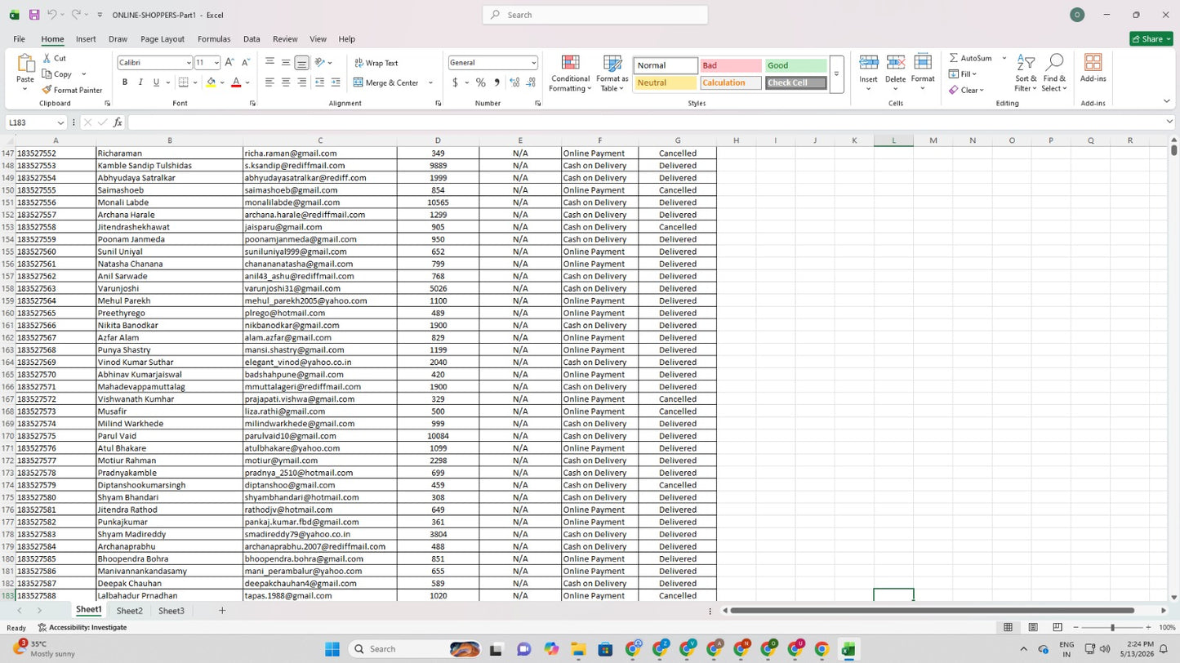Increase decimal places
Image resolution: width=1180 pixels, height=663 pixels.
pyautogui.click(x=514, y=82)
